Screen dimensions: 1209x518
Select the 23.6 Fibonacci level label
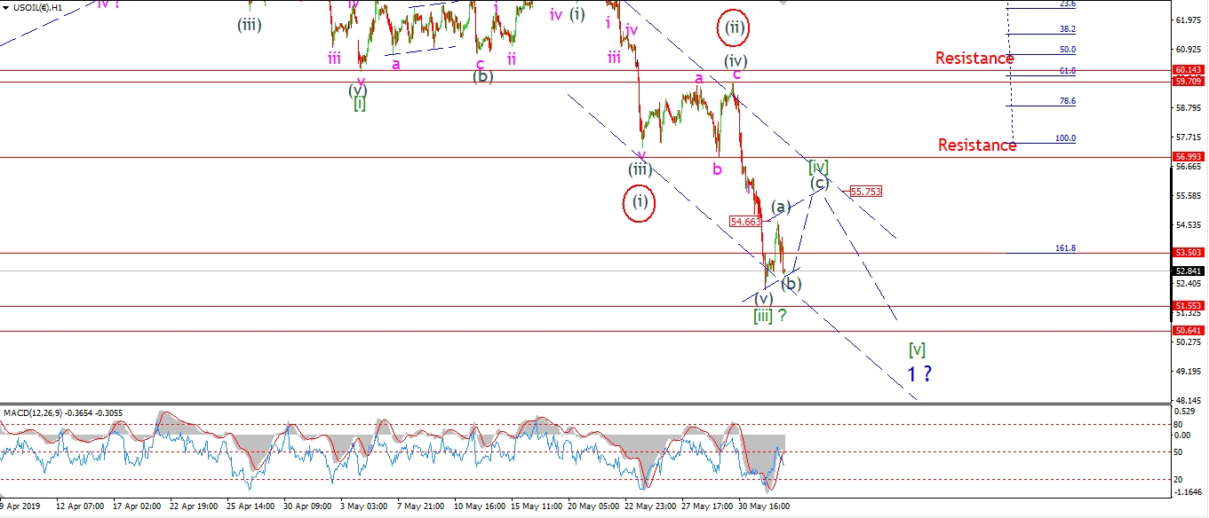point(1068,4)
